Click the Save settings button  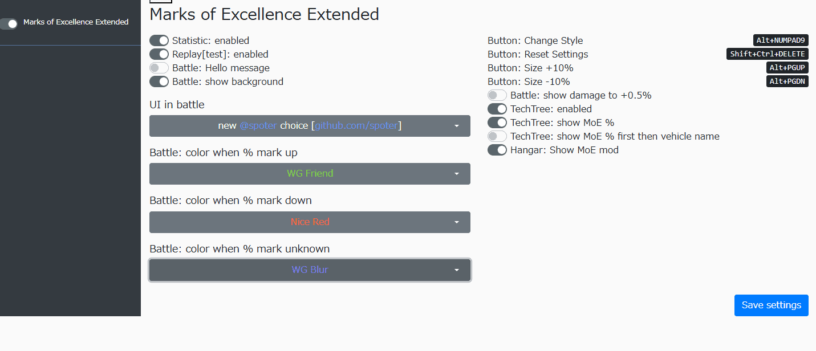tap(771, 305)
